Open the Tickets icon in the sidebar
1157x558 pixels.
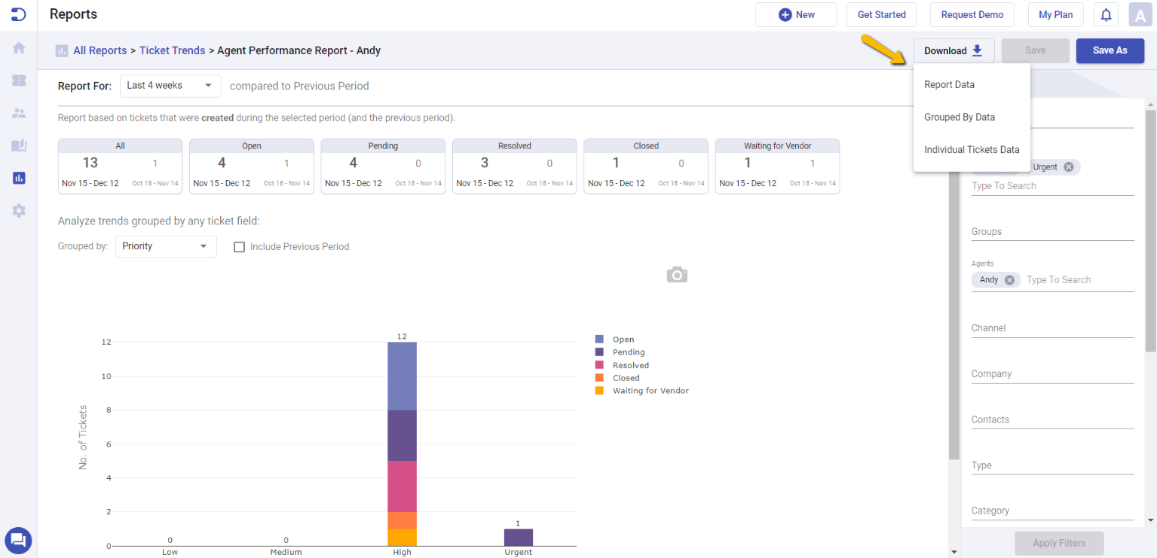[x=18, y=80]
